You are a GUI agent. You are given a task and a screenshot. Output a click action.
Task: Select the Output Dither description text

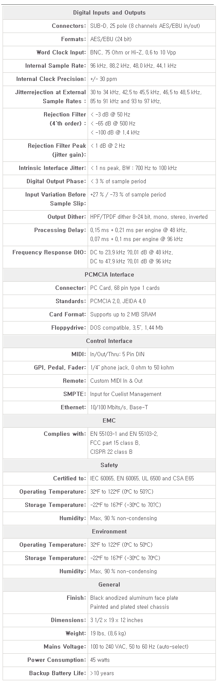pos(149,217)
